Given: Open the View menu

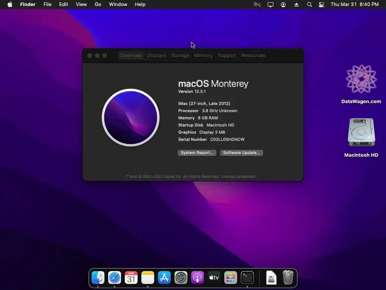Looking at the screenshot, I should coord(81,5).
